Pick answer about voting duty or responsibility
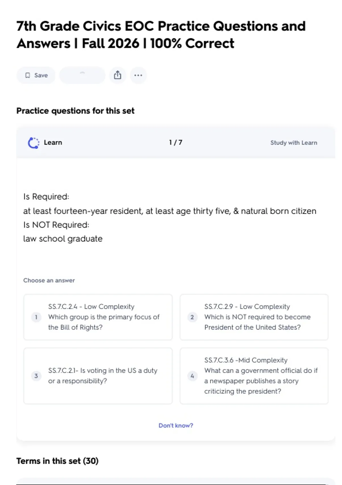The height and width of the screenshot is (485, 342). tap(103, 376)
